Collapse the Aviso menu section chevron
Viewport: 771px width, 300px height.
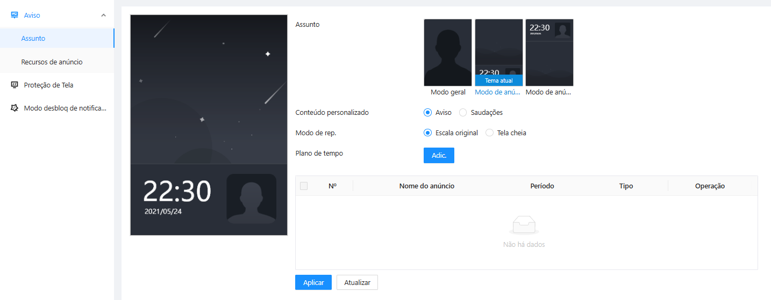tap(103, 15)
